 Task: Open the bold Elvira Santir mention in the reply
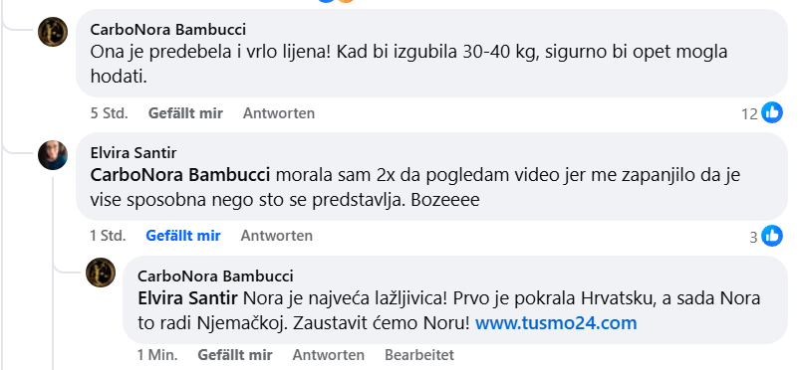[187, 298]
